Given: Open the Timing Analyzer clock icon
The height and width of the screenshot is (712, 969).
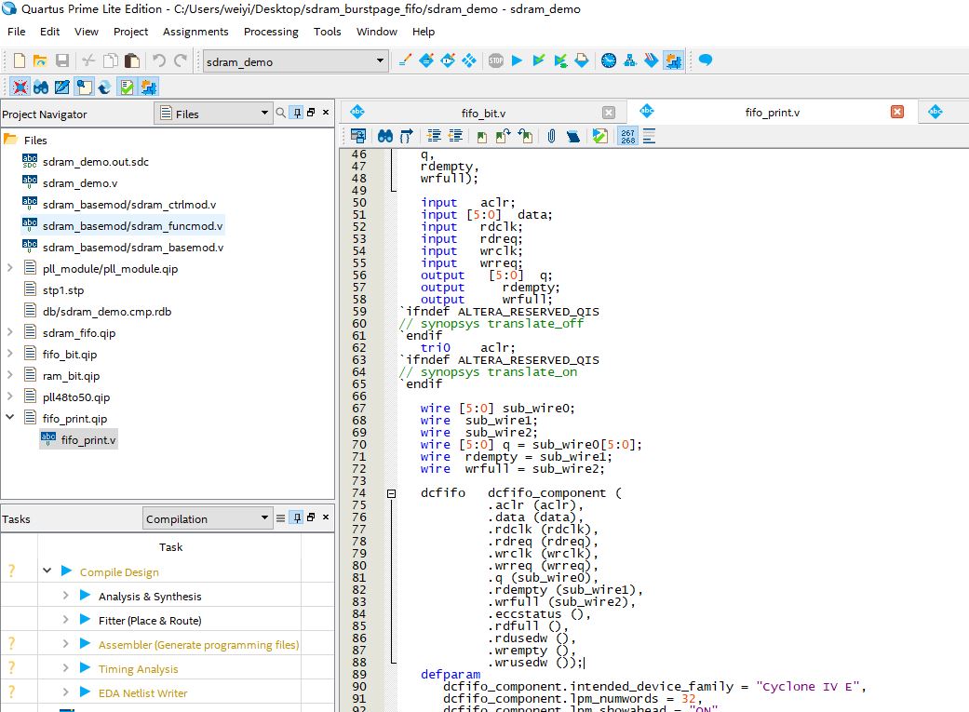Looking at the screenshot, I should (608, 60).
